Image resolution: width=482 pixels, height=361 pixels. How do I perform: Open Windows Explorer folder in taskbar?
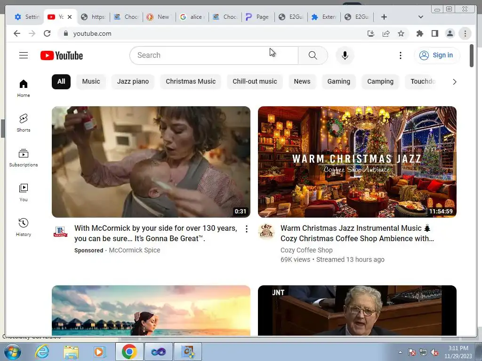[71, 352]
